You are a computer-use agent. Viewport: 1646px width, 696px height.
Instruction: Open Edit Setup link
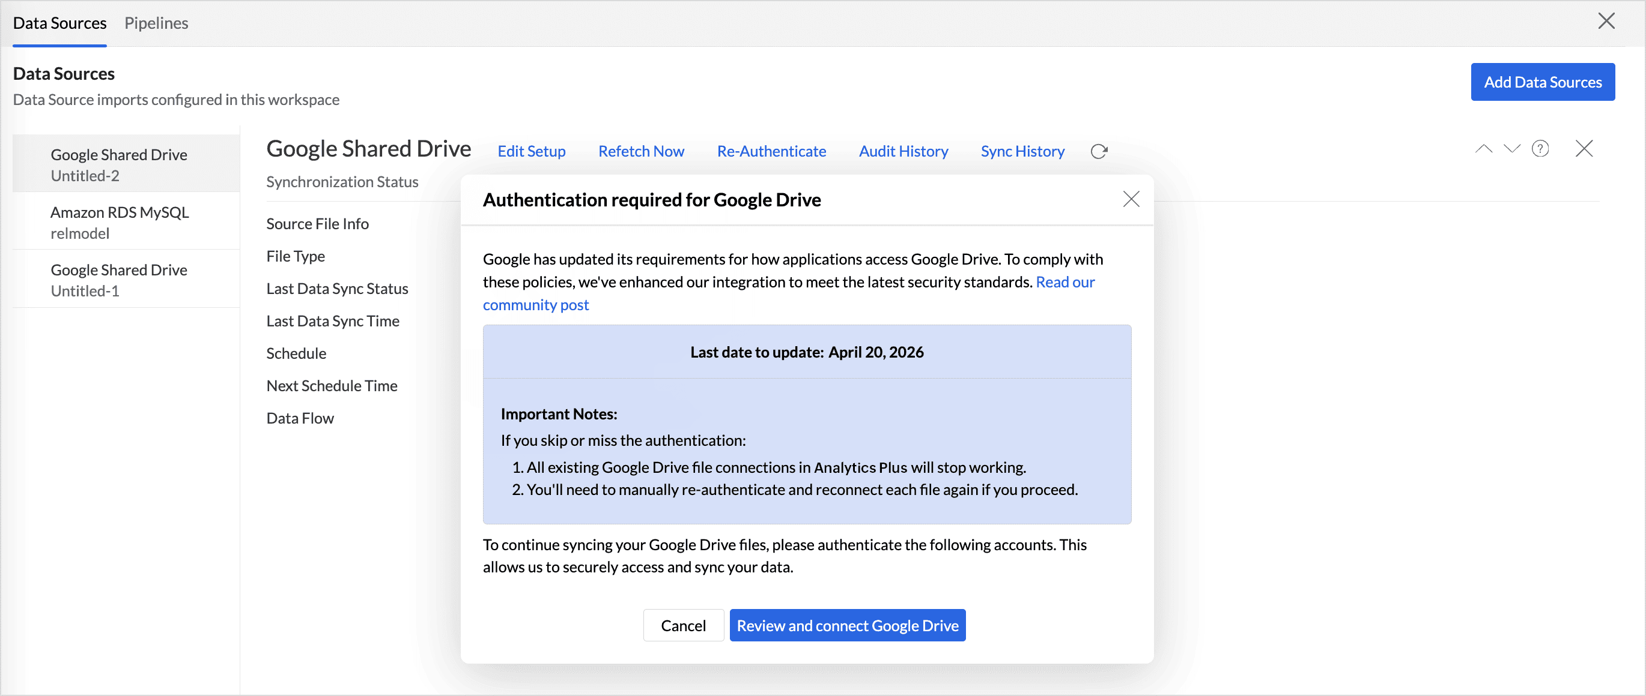point(531,151)
